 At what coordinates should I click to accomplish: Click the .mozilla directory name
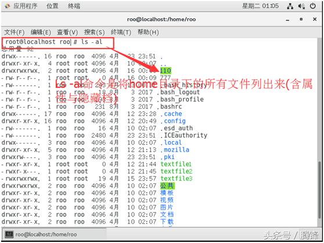point(175,150)
